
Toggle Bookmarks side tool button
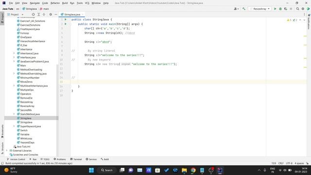2,131
